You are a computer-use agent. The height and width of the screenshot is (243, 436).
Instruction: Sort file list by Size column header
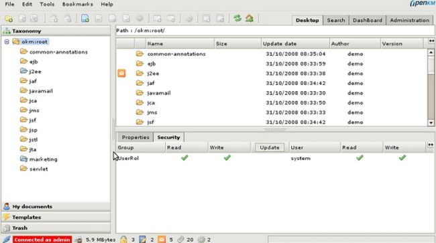(237, 44)
